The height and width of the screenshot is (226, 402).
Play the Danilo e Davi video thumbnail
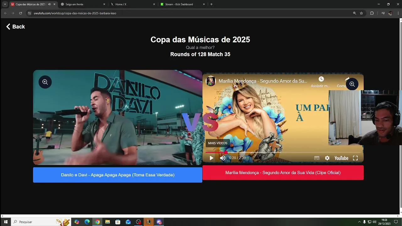(117, 117)
